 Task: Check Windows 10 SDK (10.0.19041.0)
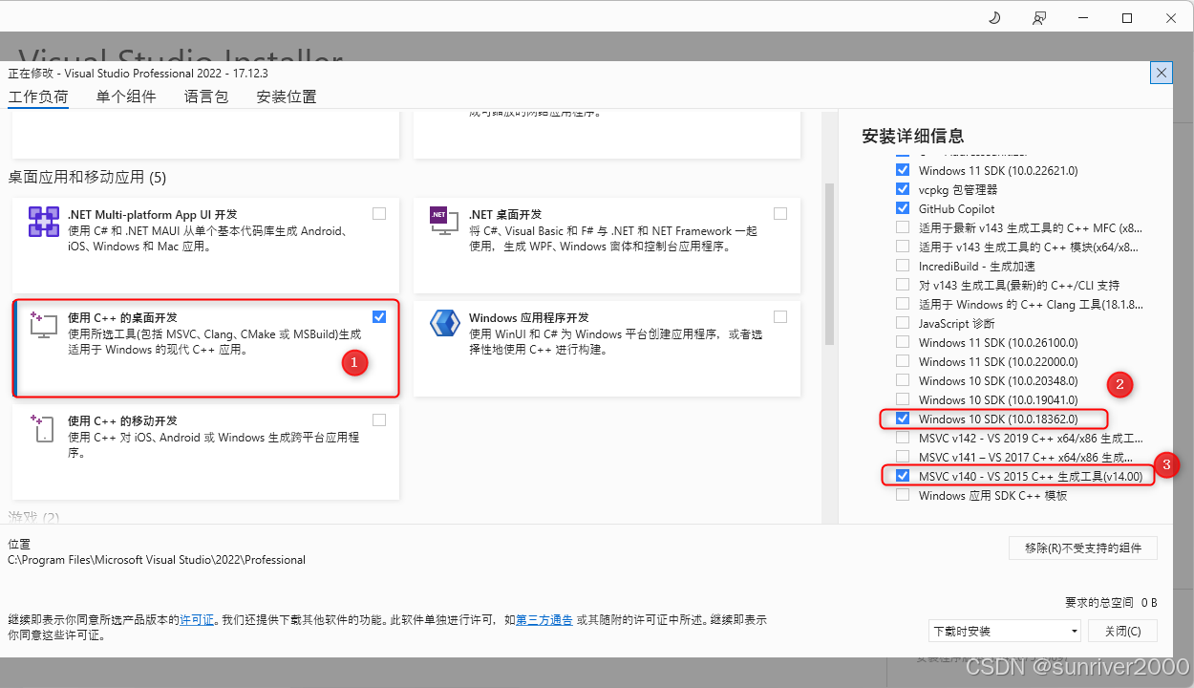click(x=903, y=399)
